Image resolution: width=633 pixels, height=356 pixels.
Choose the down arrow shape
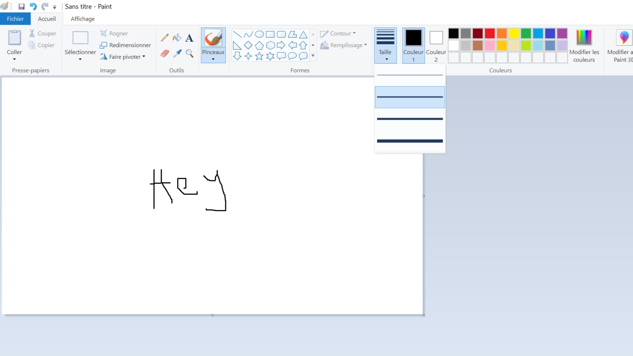(237, 56)
